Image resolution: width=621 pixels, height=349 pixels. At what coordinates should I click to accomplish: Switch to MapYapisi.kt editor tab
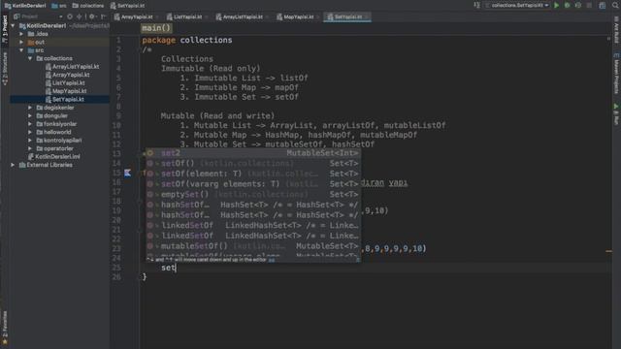pos(298,17)
